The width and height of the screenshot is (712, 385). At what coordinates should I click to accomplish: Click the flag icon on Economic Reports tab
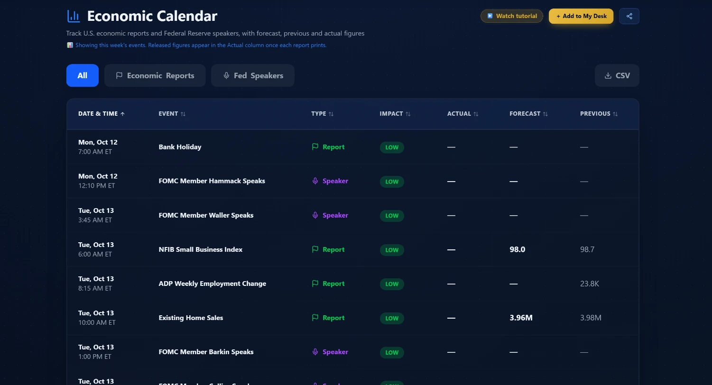click(x=119, y=75)
